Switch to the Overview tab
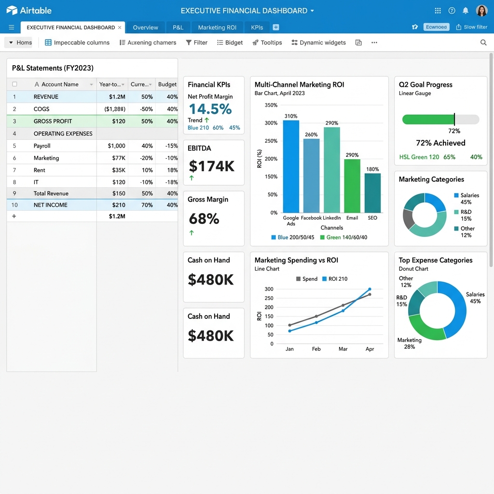494x494 pixels. (146, 27)
